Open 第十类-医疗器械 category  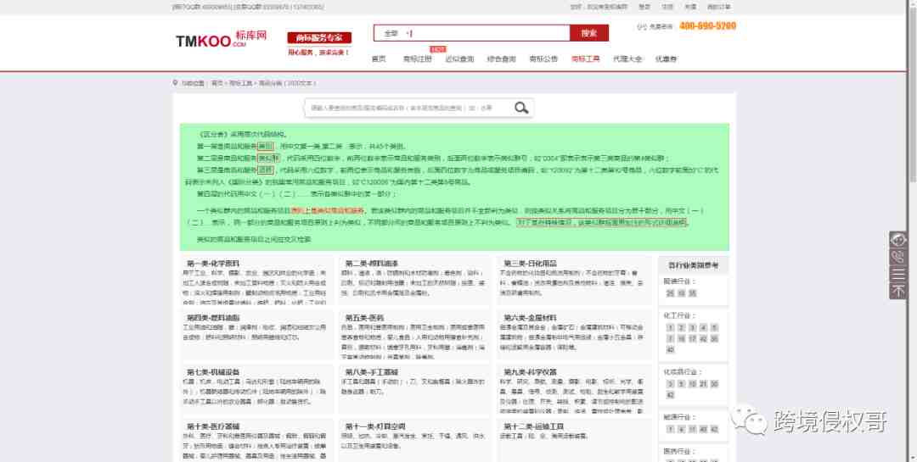coord(213,426)
